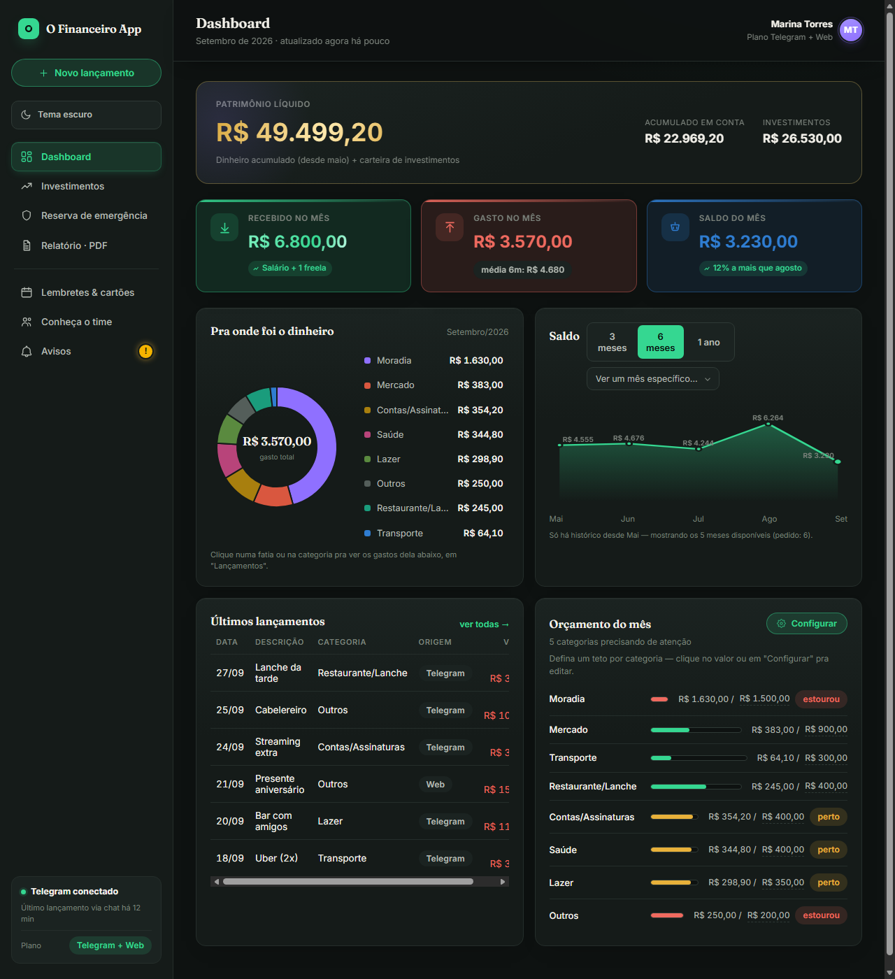
Task: Click the trend-line icon beside Investimentos
Action: pos(27,186)
